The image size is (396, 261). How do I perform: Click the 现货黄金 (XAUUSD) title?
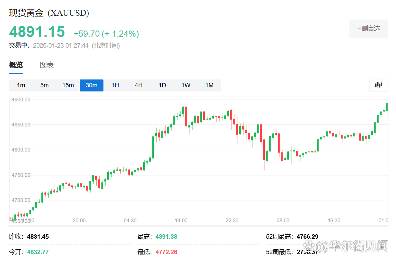pyautogui.click(x=49, y=13)
